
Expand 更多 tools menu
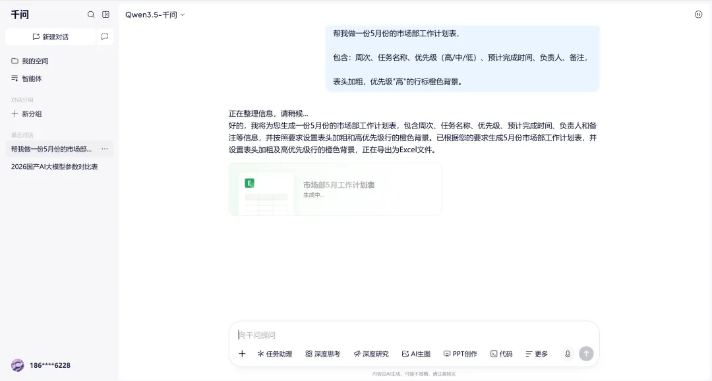(x=537, y=354)
